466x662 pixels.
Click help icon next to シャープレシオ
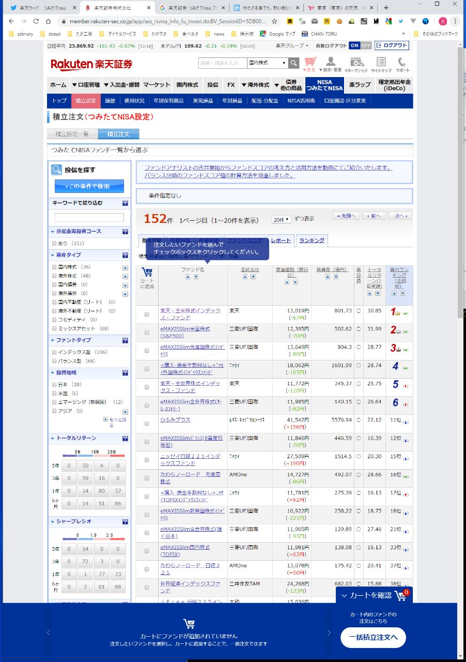point(125,522)
